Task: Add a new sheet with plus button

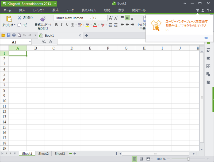Action: click(x=75, y=153)
